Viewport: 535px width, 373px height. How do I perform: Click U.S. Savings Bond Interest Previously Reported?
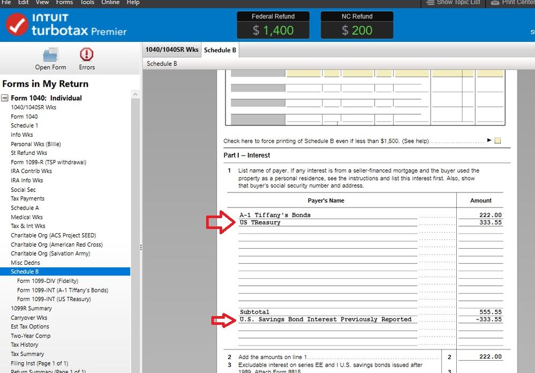click(326, 319)
